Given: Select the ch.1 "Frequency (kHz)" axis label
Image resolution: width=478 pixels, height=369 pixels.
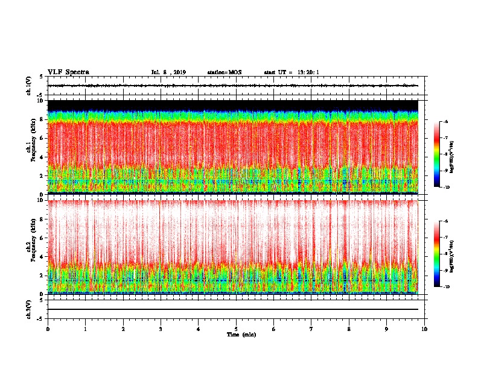Looking at the screenshot, I should coord(34,140).
